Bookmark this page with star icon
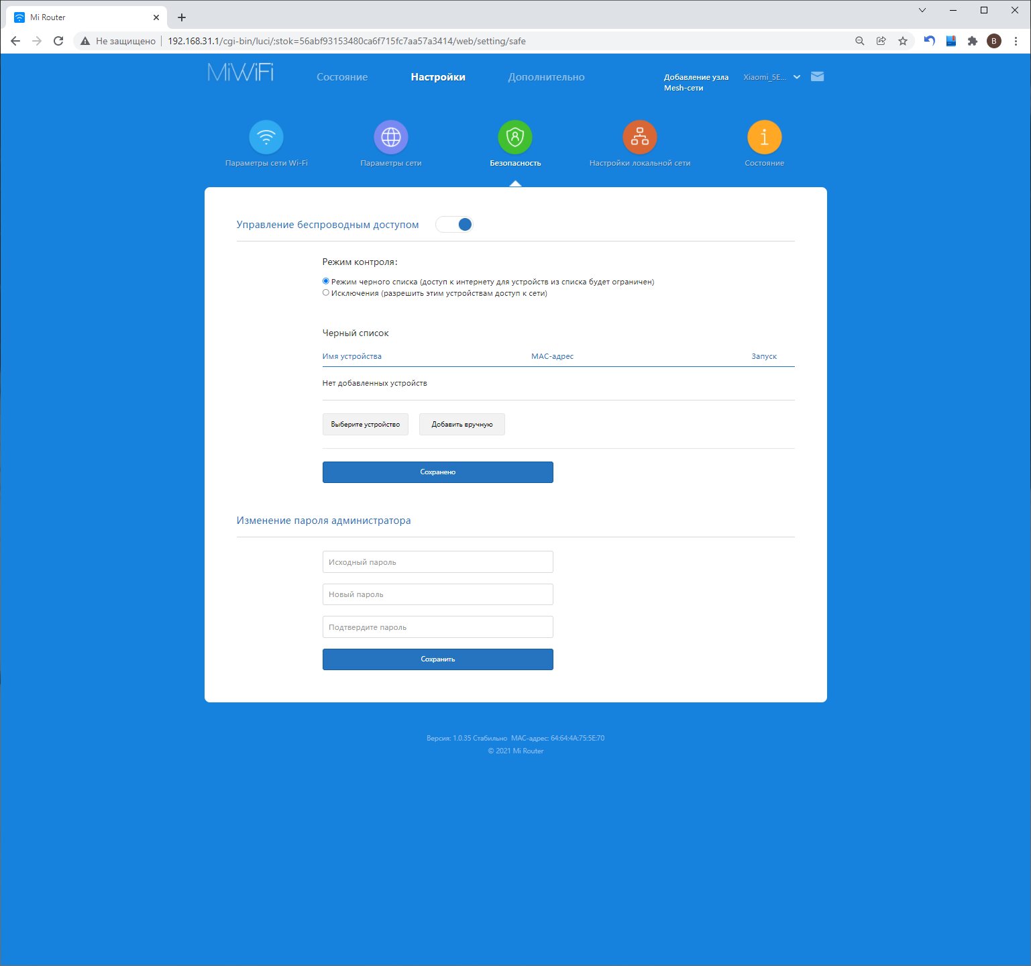The image size is (1031, 966). [903, 41]
